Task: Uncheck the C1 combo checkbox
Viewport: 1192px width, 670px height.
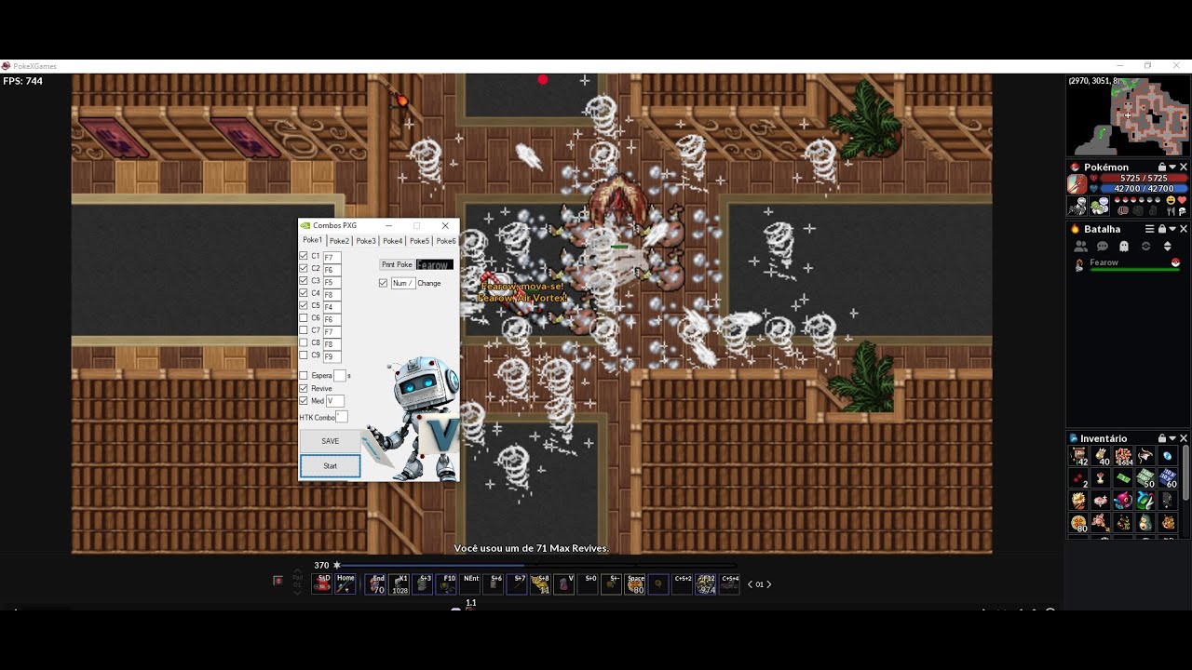Action: pyautogui.click(x=304, y=256)
